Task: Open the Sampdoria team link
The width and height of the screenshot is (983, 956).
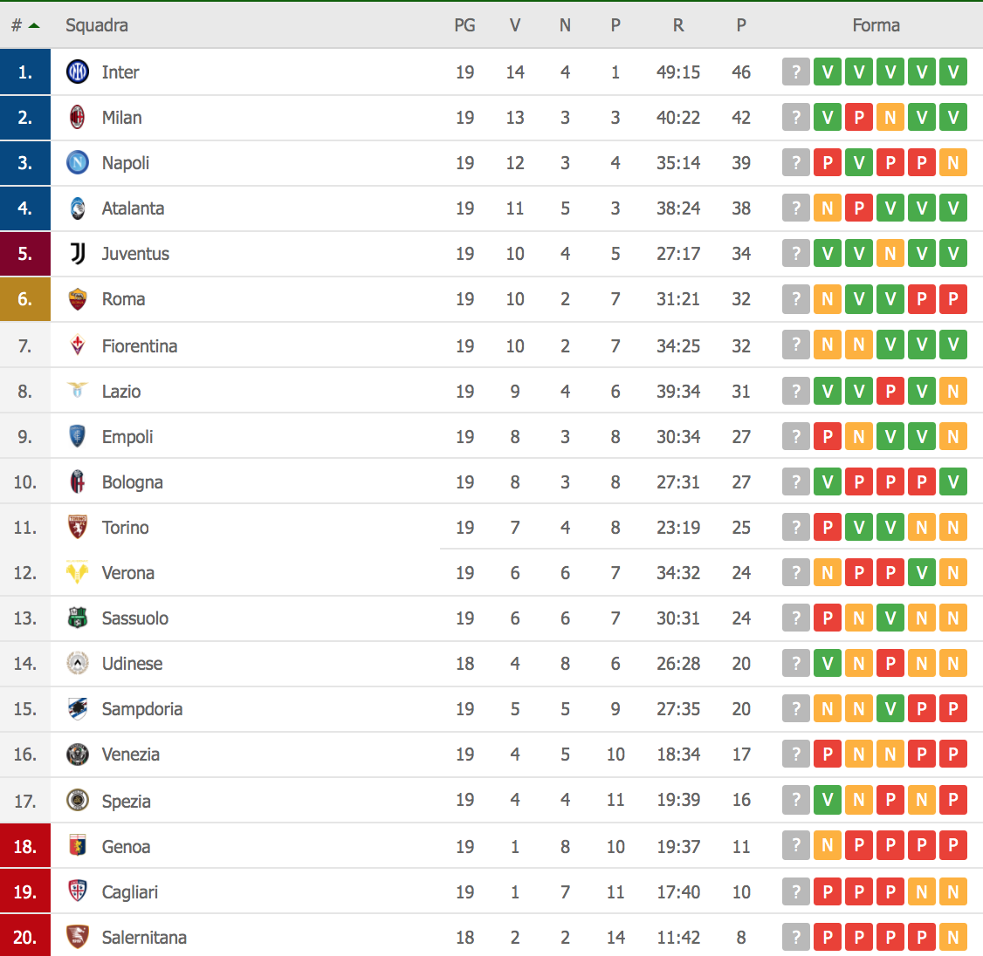Action: 141,709
